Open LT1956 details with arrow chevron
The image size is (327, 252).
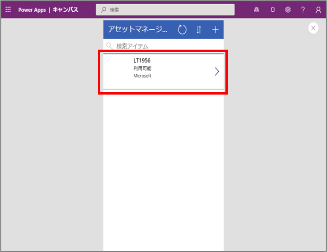tap(217, 71)
